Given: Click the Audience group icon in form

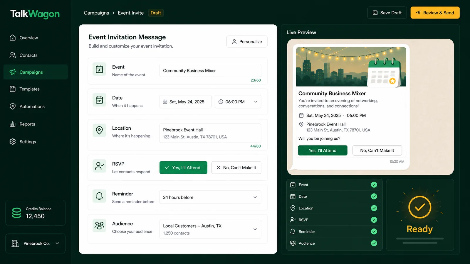Looking at the screenshot, I should (99, 226).
